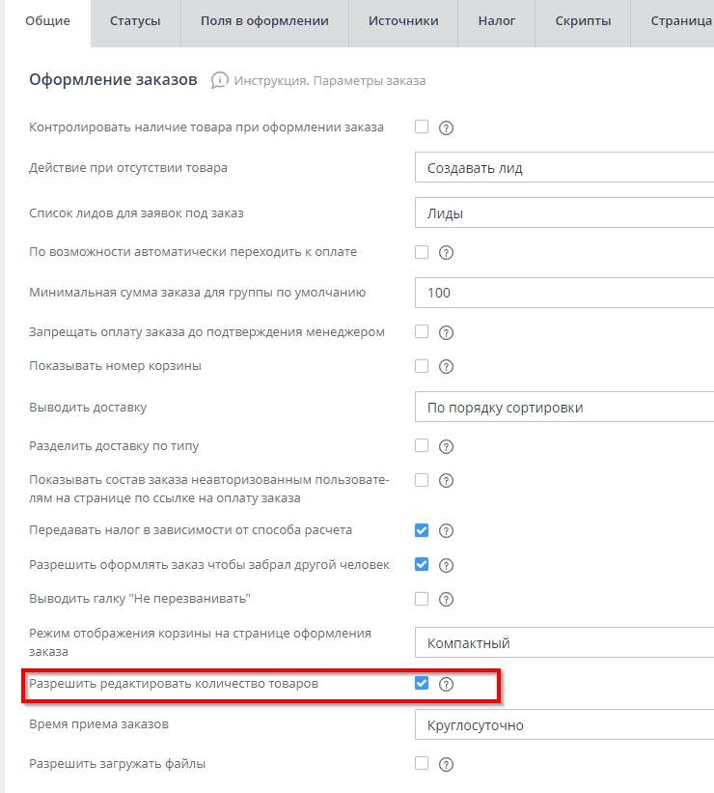
Task: Disable Передавать налог в зависимости от способа расчета
Action: point(421,531)
